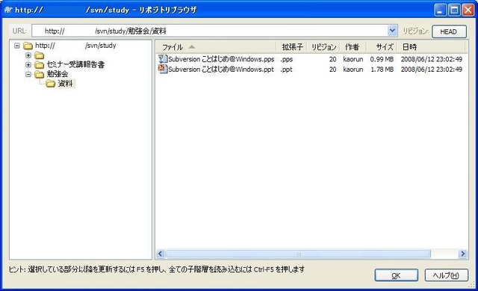Click the セミナー受講報告書 folder icon
Image resolution: width=478 pixels, height=291 pixels.
click(39, 65)
